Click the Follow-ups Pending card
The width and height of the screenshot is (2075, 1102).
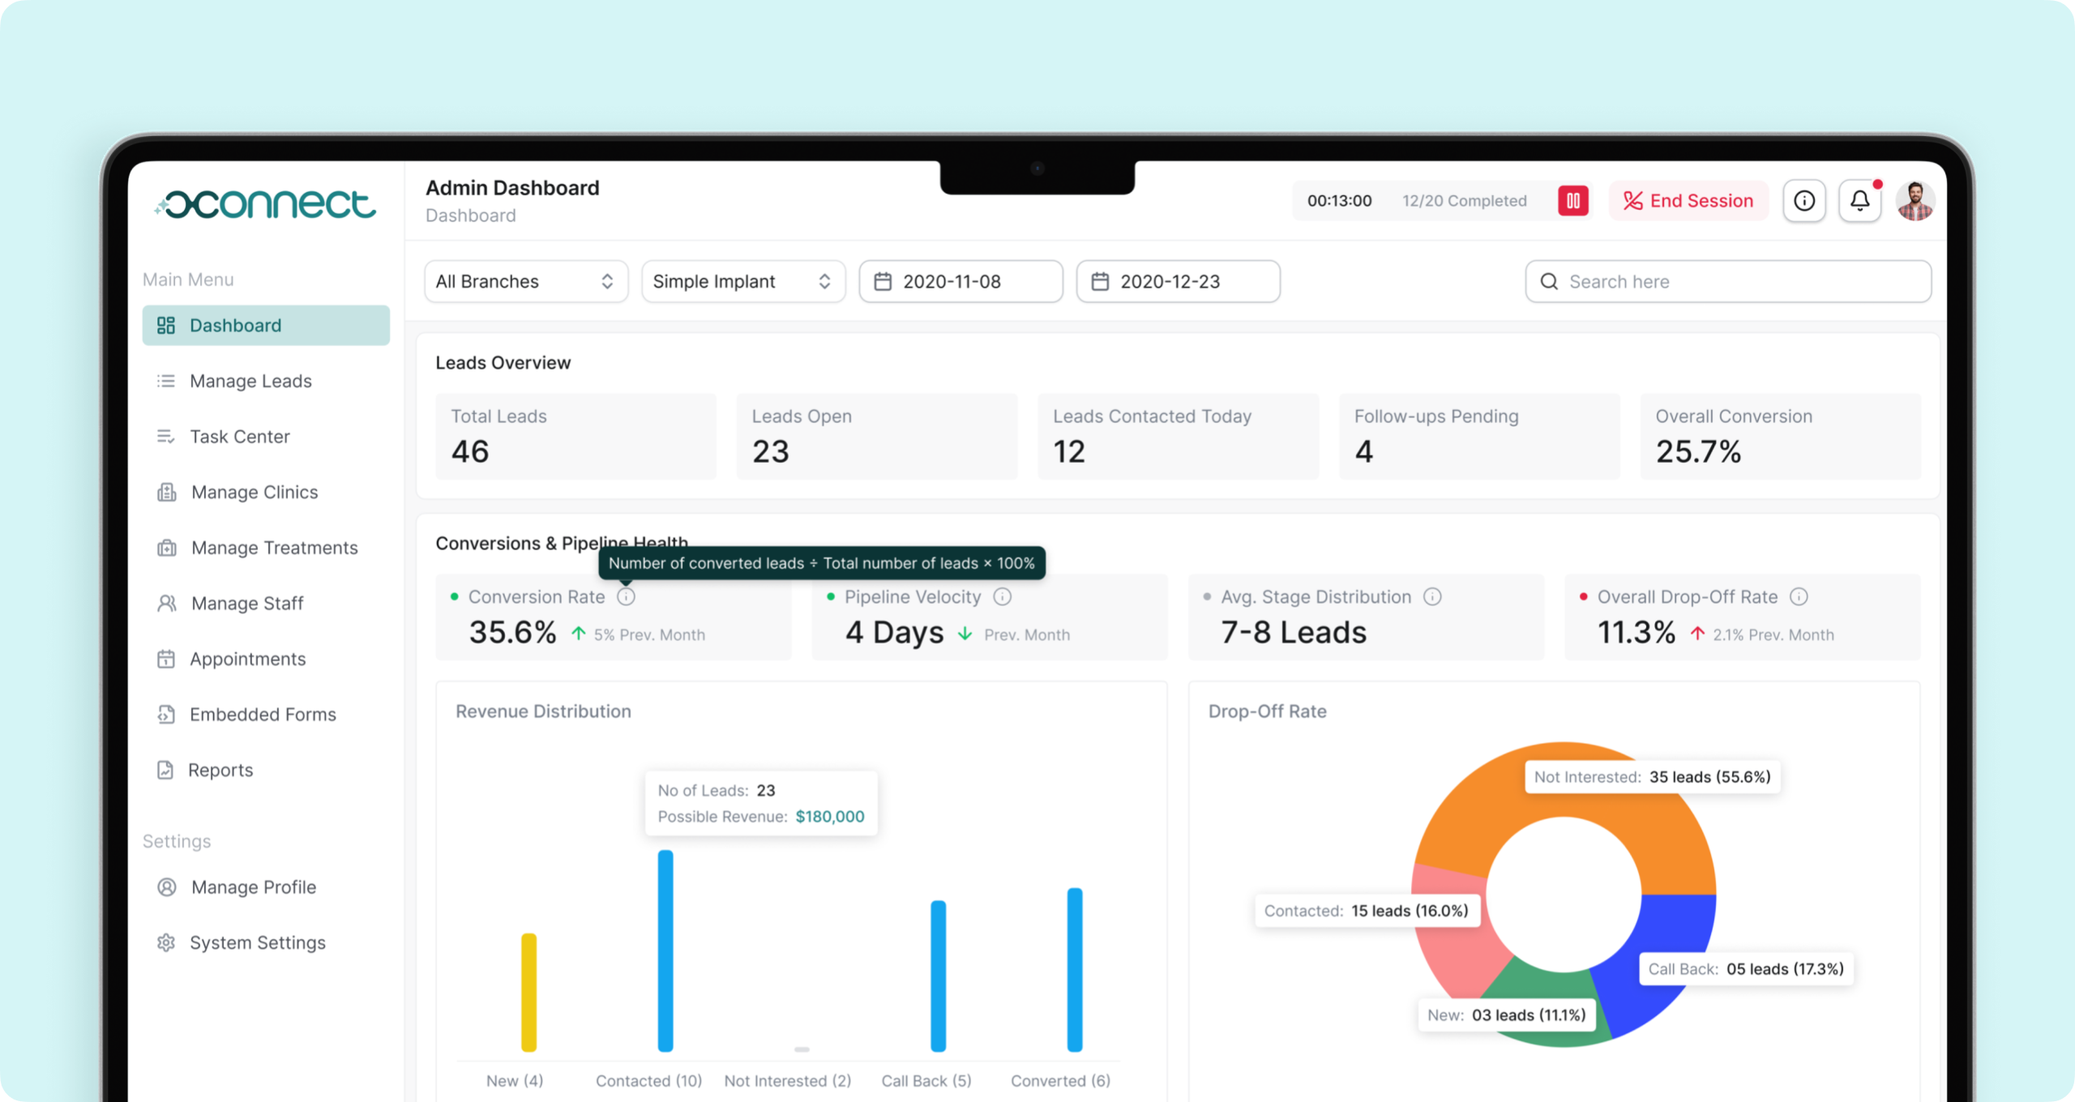click(x=1479, y=437)
